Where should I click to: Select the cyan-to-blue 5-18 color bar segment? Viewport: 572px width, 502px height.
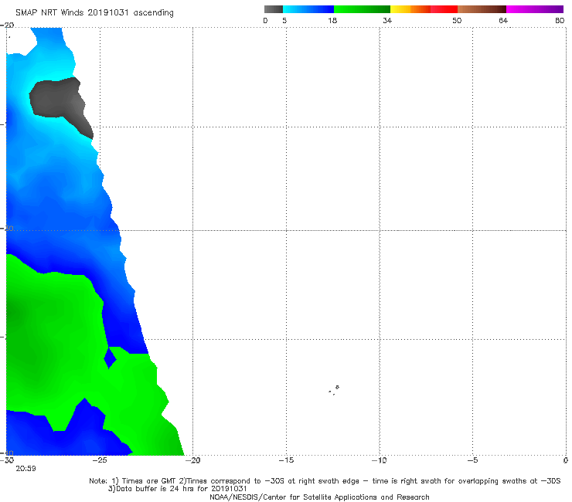pyautogui.click(x=308, y=9)
